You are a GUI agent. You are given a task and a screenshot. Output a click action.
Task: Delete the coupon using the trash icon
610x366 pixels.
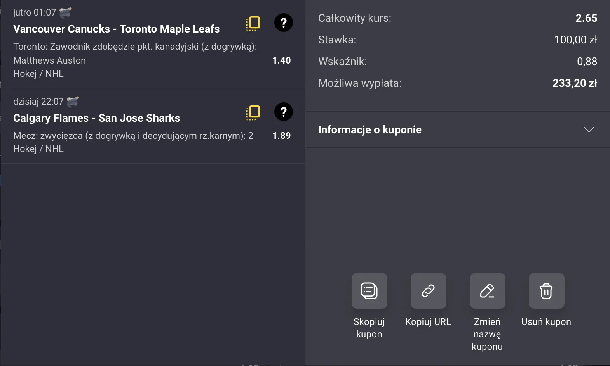pyautogui.click(x=546, y=291)
